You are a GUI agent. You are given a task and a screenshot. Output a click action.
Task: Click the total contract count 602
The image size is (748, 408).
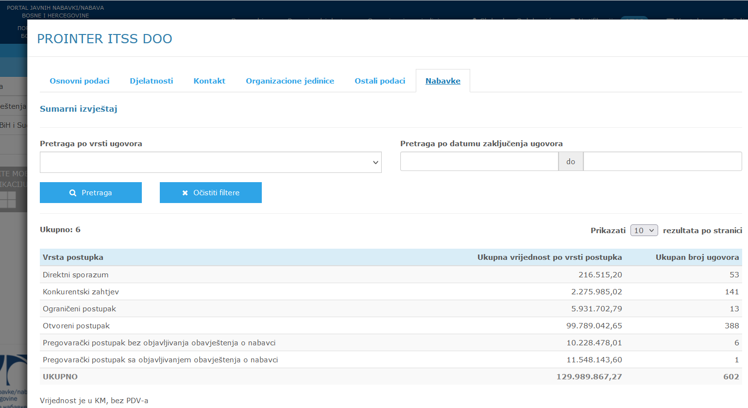click(731, 377)
